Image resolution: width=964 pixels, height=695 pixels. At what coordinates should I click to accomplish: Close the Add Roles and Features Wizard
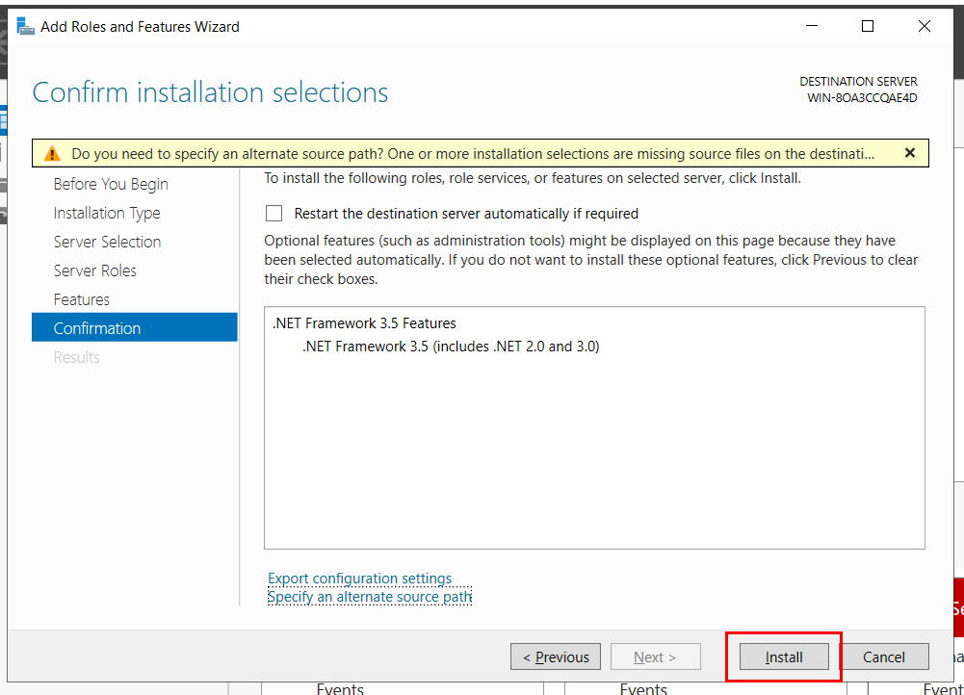925,26
